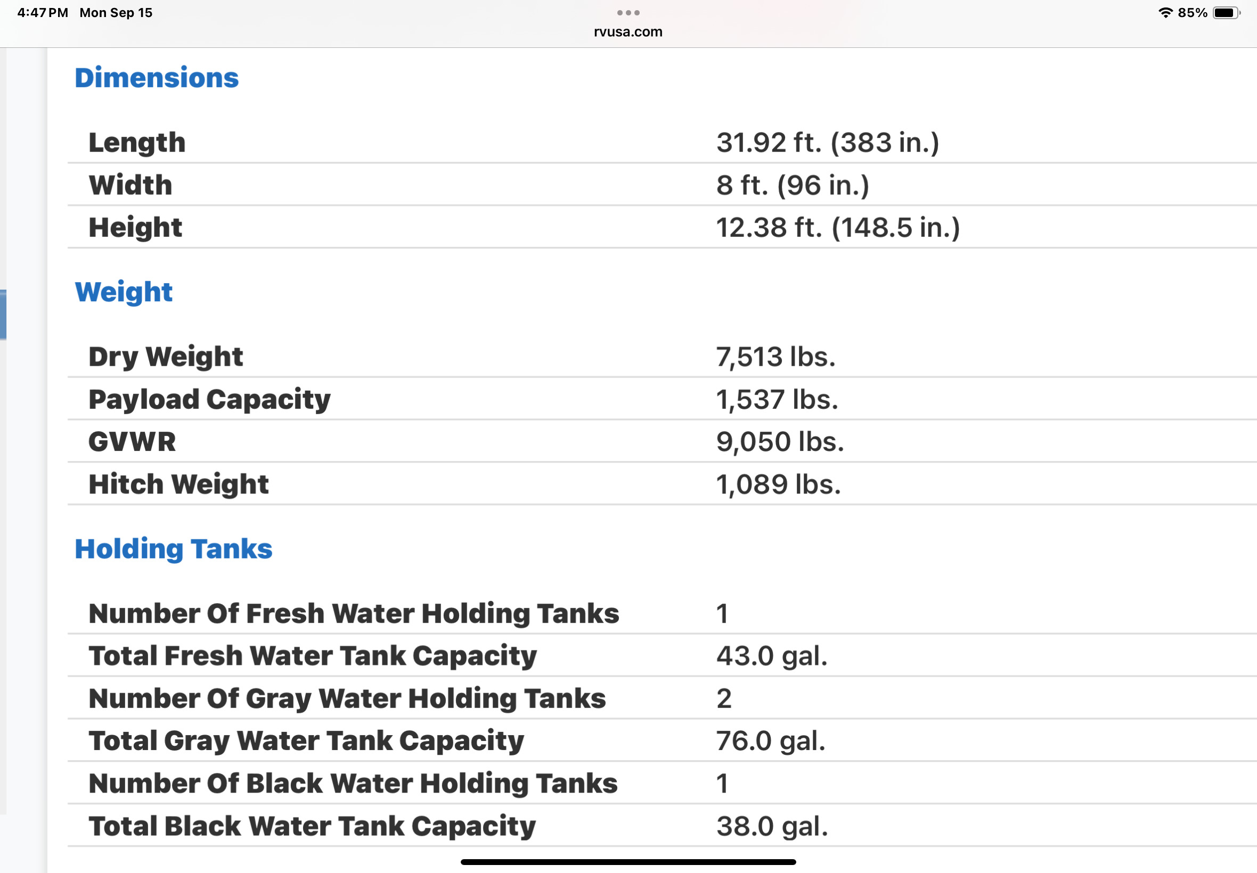Select Total Fresh Water Tank Capacity value
The height and width of the screenshot is (873, 1257).
[x=772, y=656]
